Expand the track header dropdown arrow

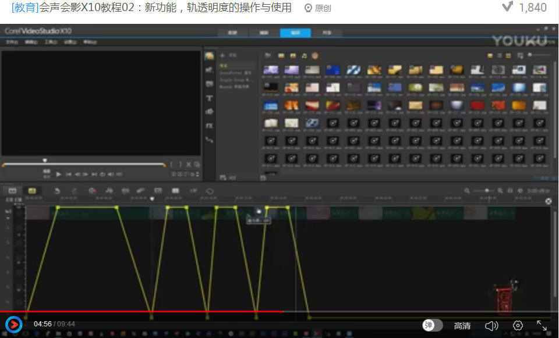[x=8, y=218]
